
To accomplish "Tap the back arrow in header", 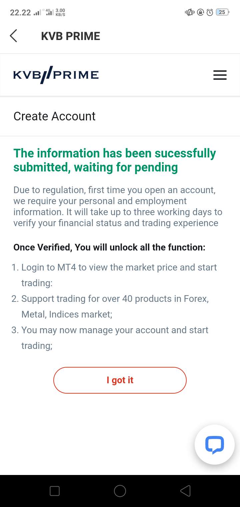I will click(13, 36).
